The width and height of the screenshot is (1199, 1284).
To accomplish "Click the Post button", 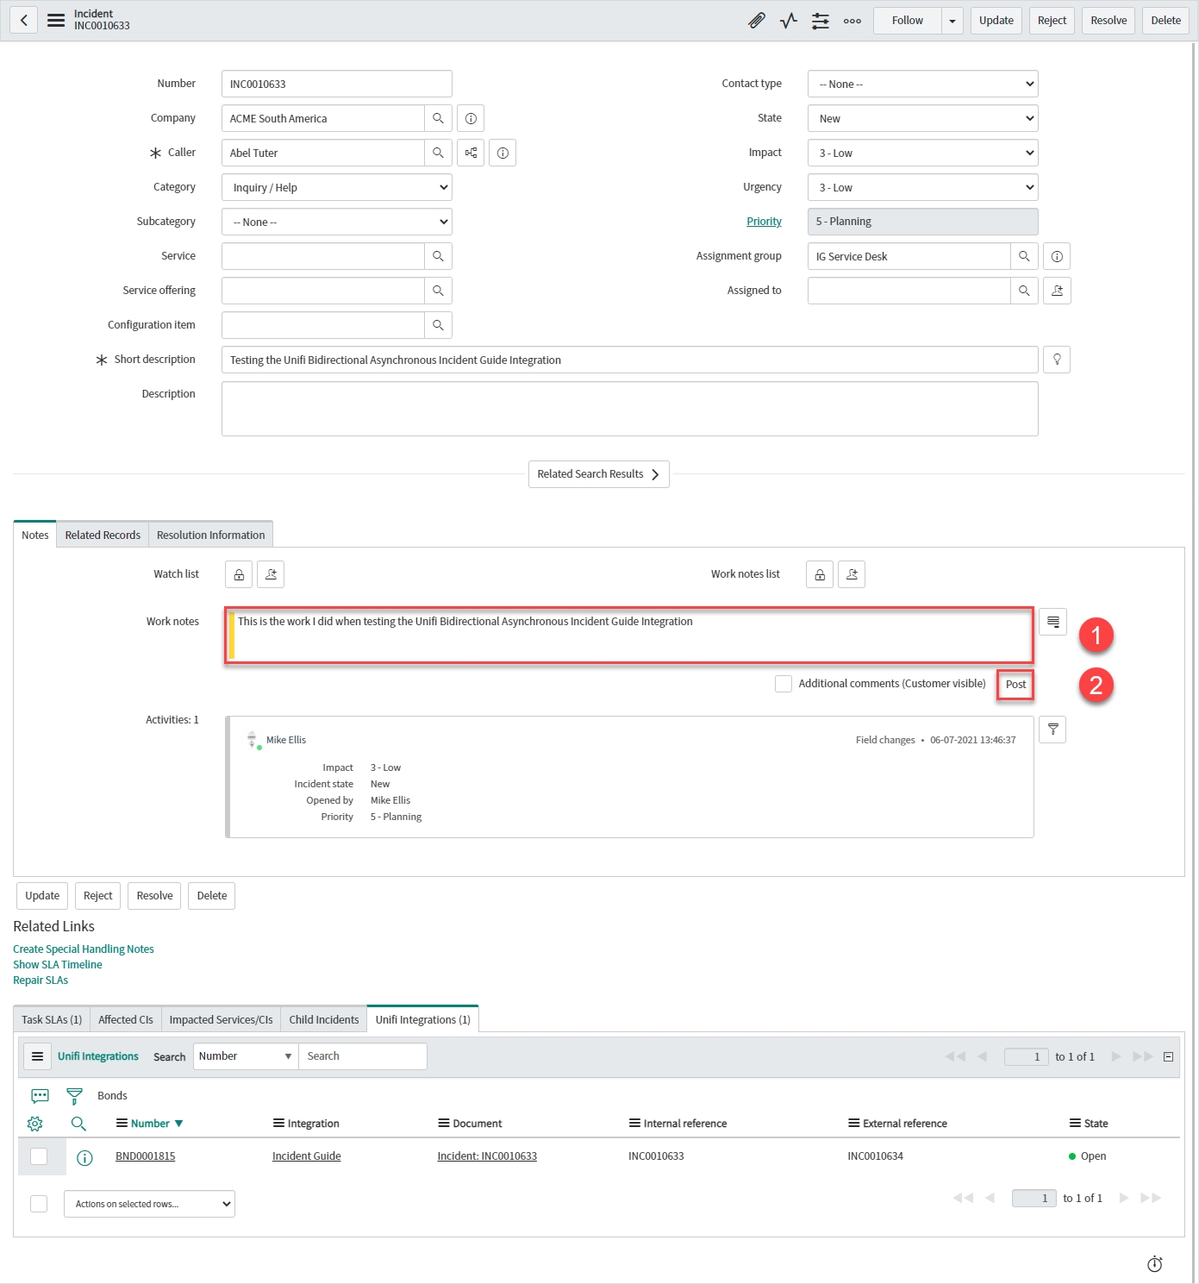I will (1015, 685).
